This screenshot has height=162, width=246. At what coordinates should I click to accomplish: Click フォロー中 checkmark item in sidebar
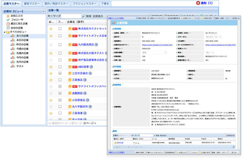click(15, 20)
